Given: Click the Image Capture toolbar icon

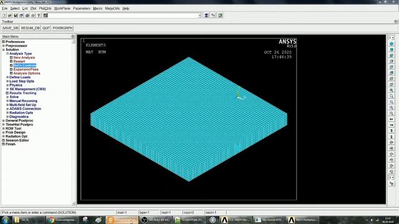Looking at the screenshot, I should pos(27,16).
